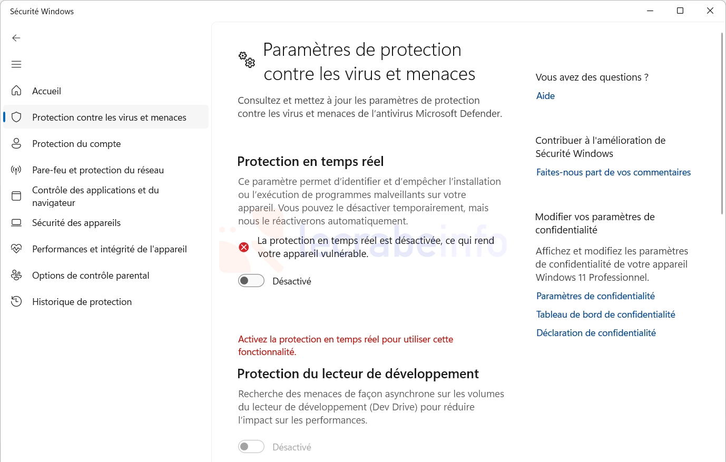Toggle the Protection du lecteur de développement switch
726x462 pixels.
pos(251,447)
